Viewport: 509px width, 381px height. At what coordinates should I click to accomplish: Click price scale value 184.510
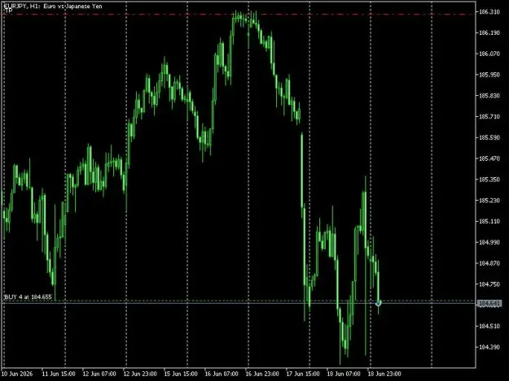(489, 326)
